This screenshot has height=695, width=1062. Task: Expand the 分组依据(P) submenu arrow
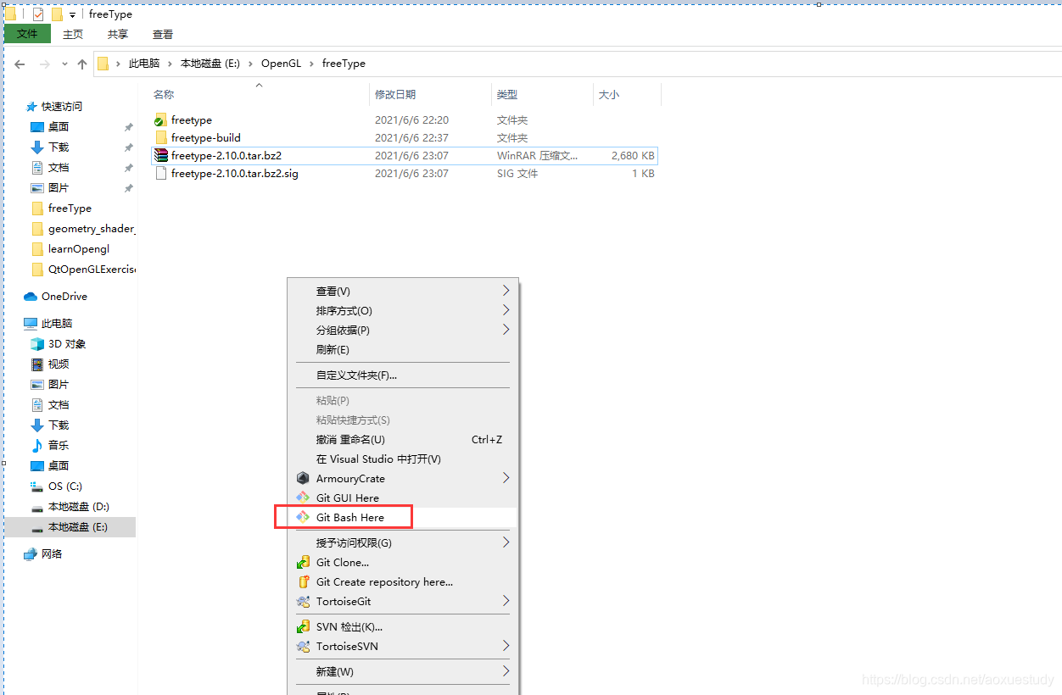506,330
